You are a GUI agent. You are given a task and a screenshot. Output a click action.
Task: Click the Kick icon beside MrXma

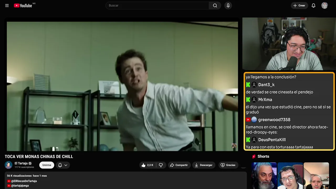point(248,100)
